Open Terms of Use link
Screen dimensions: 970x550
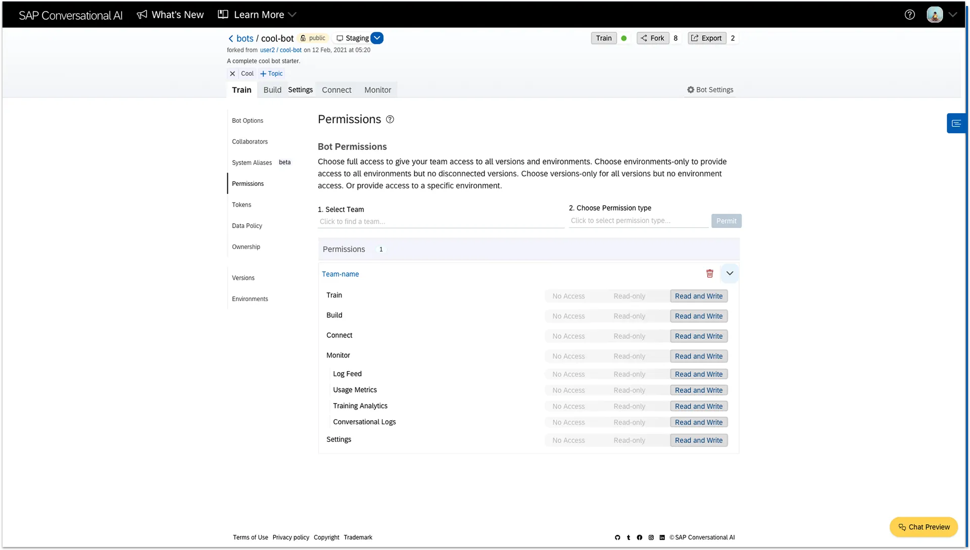(251, 538)
